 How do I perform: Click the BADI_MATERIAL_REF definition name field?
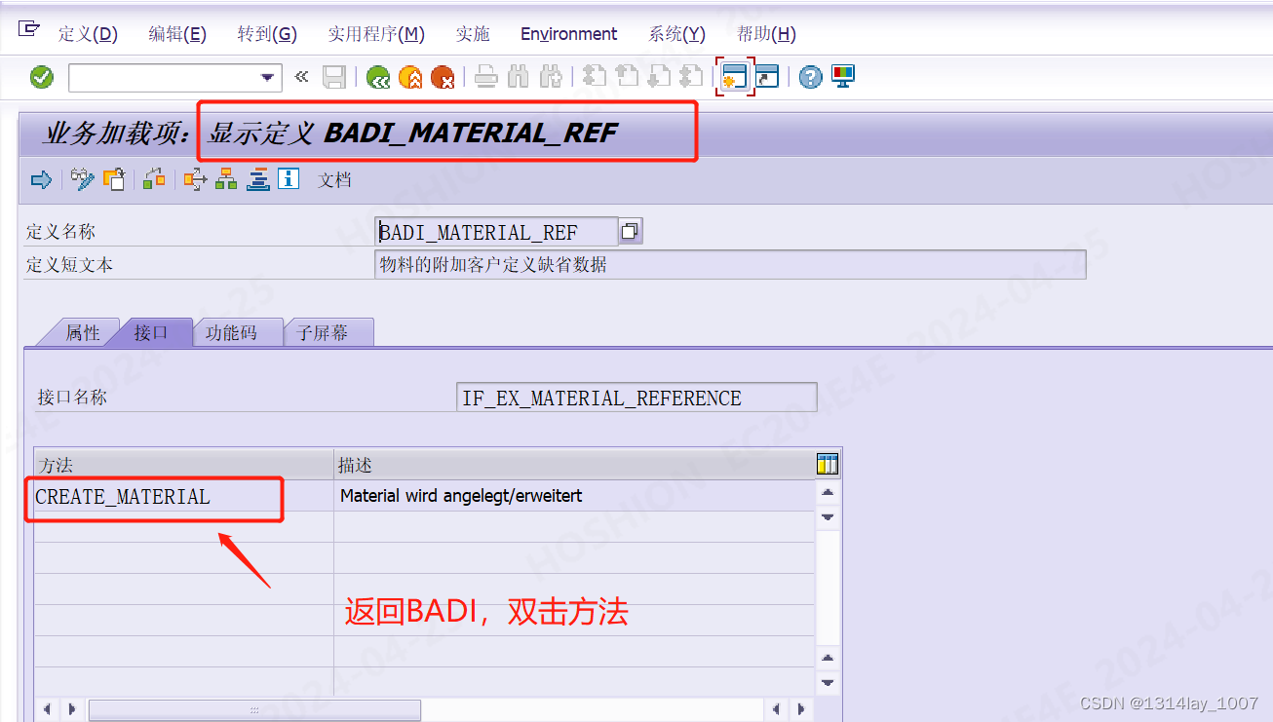tap(496, 232)
